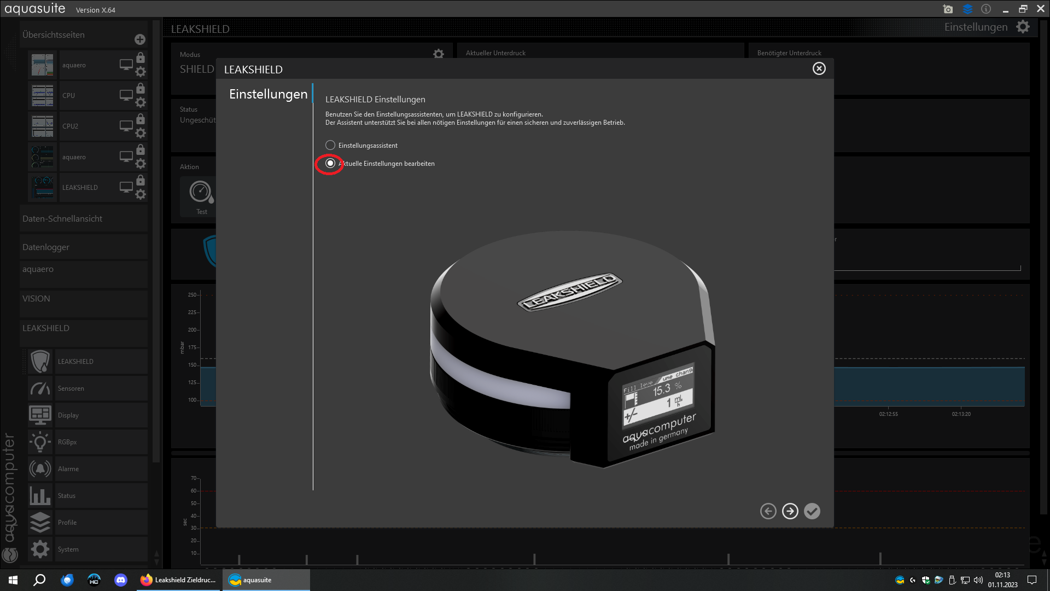Close the LEAKSHIELD dialog with X icon

819,68
